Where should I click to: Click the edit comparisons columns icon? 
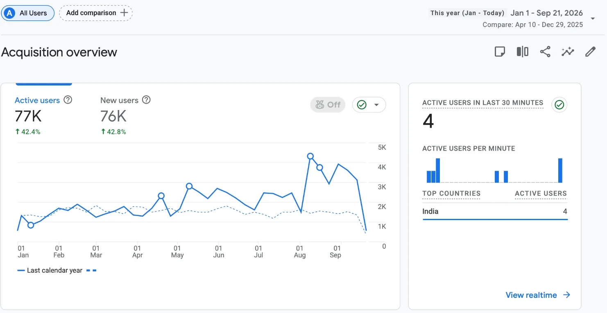click(x=522, y=52)
